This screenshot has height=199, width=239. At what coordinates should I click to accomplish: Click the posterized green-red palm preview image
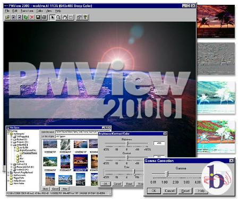[216, 136]
